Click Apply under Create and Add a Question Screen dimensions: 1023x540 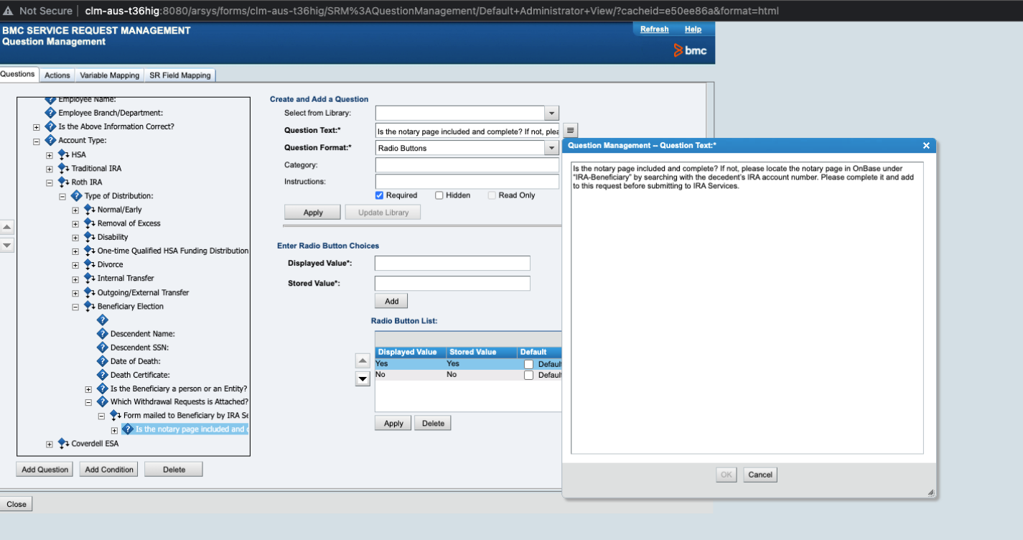point(313,213)
